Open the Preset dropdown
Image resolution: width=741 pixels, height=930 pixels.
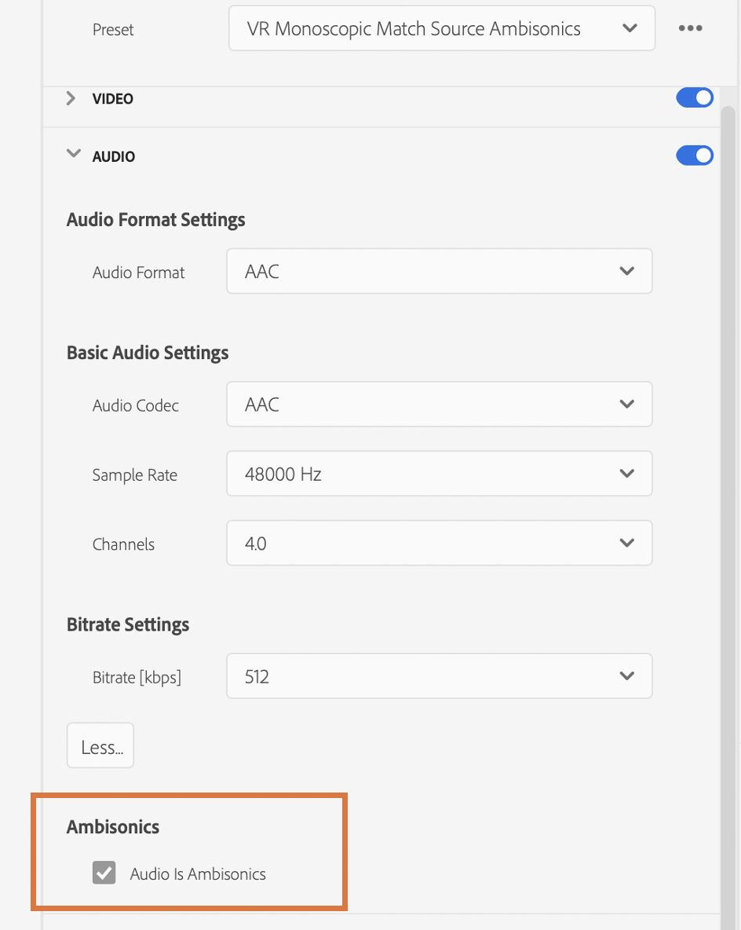[441, 29]
